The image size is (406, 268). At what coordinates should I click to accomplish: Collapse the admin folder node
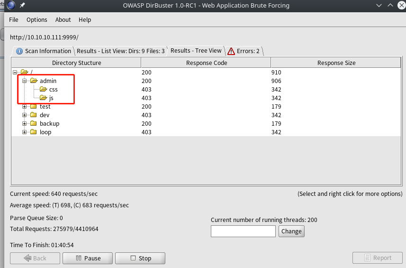24,81
